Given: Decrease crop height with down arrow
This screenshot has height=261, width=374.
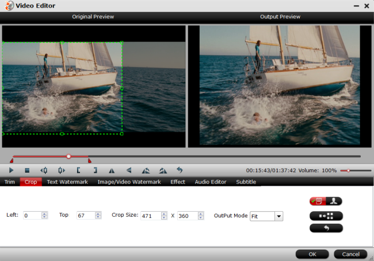Looking at the screenshot, I should point(201,217).
